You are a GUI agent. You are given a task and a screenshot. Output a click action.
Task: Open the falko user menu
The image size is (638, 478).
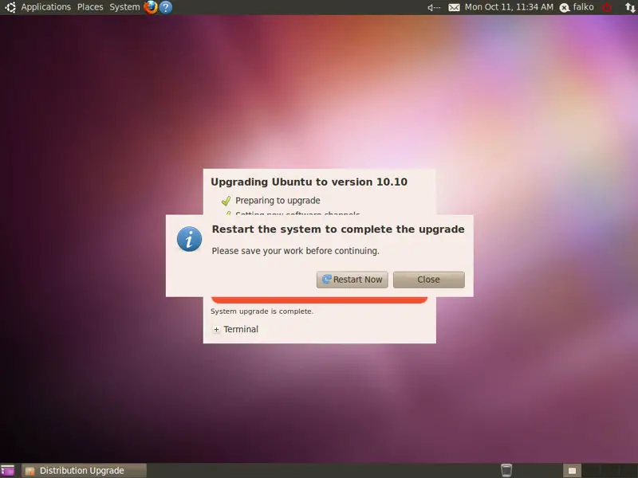(x=577, y=7)
